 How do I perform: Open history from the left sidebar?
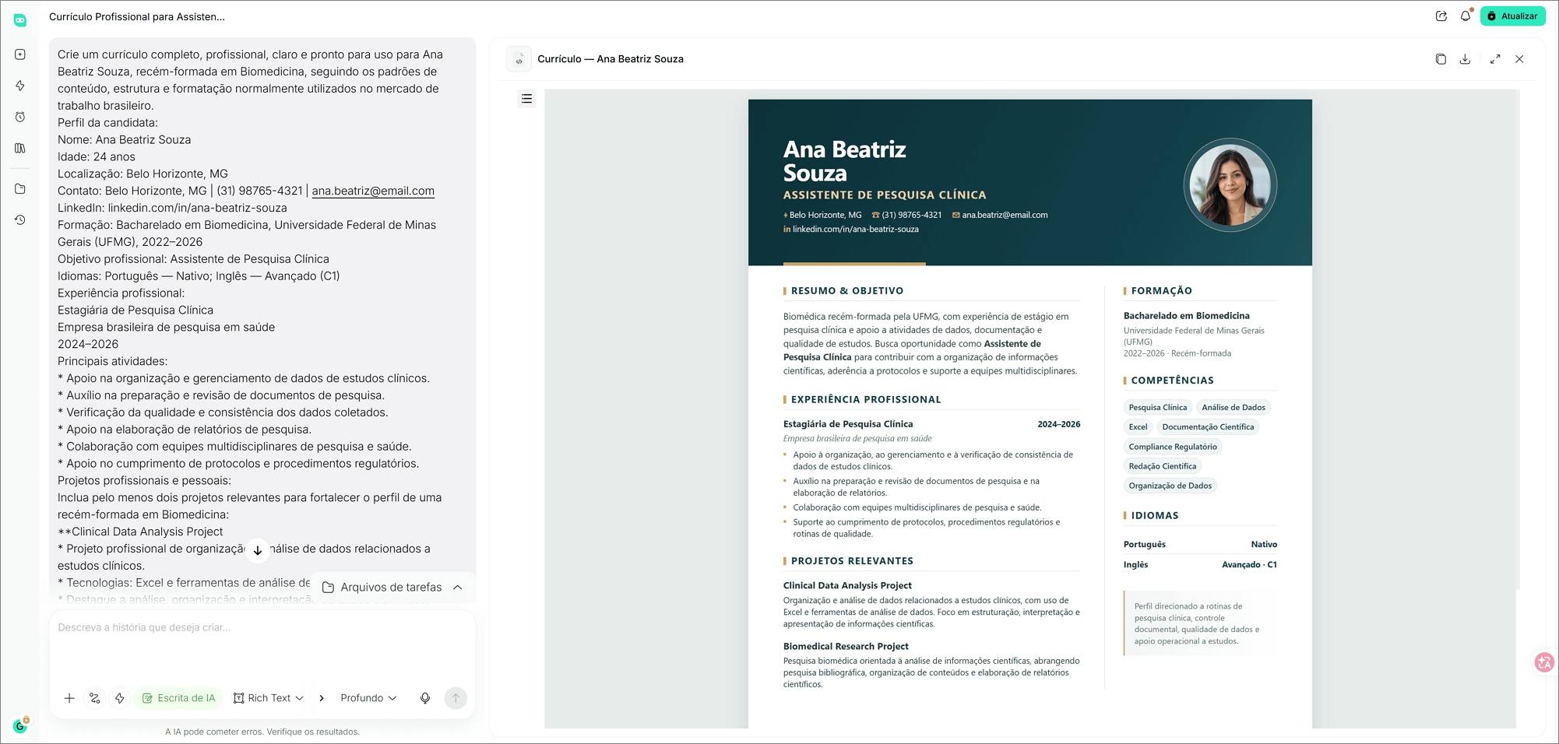click(20, 220)
